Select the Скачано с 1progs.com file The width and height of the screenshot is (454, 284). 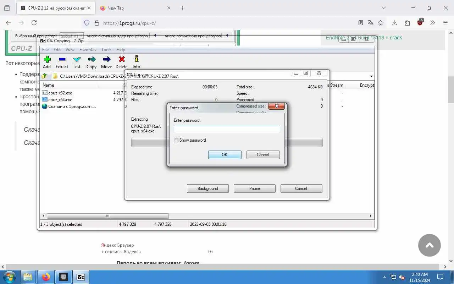click(69, 106)
